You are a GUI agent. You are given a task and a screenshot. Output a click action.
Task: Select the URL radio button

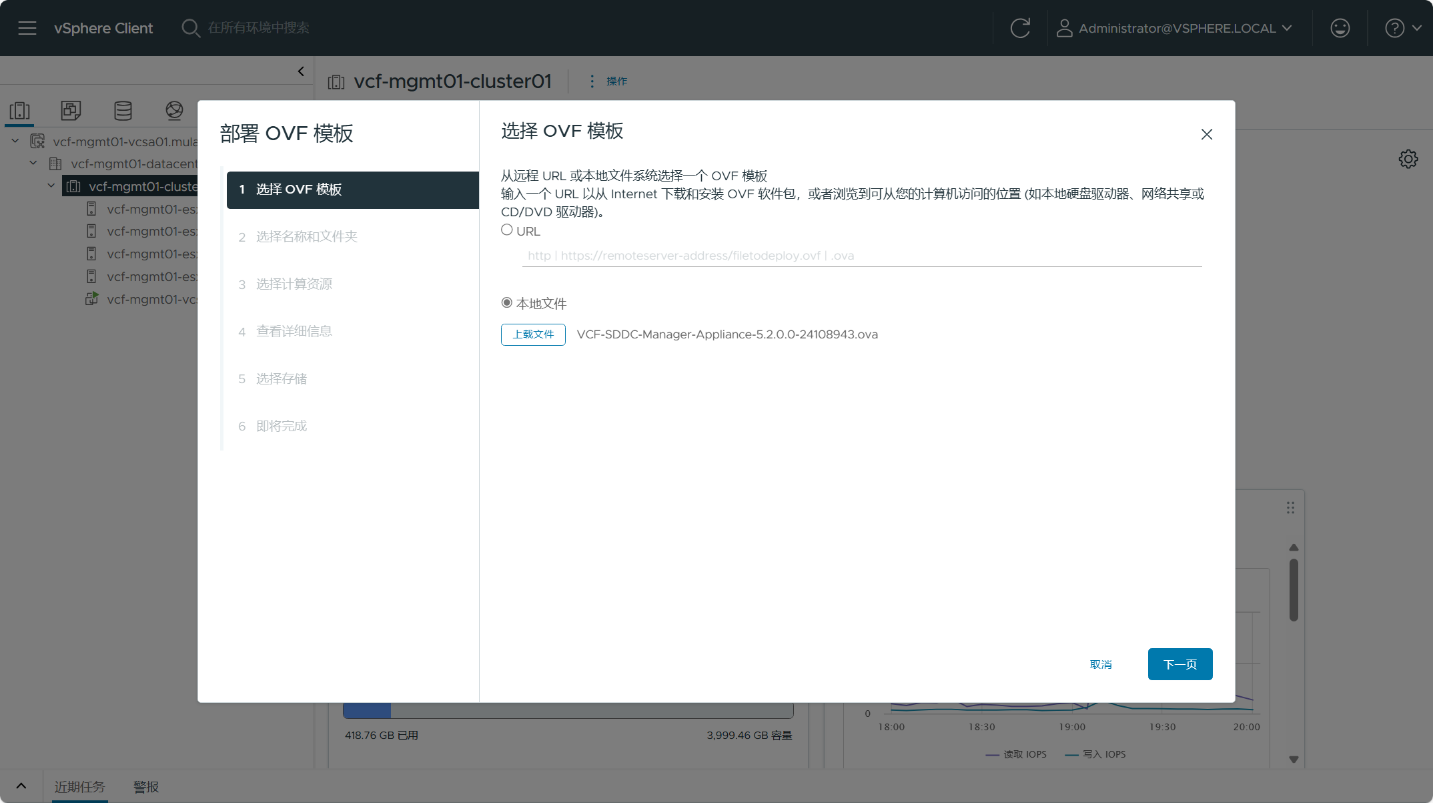507,230
